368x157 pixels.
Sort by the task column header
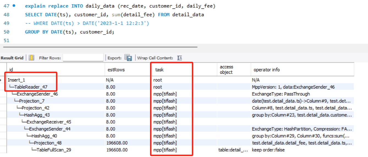tap(159, 70)
